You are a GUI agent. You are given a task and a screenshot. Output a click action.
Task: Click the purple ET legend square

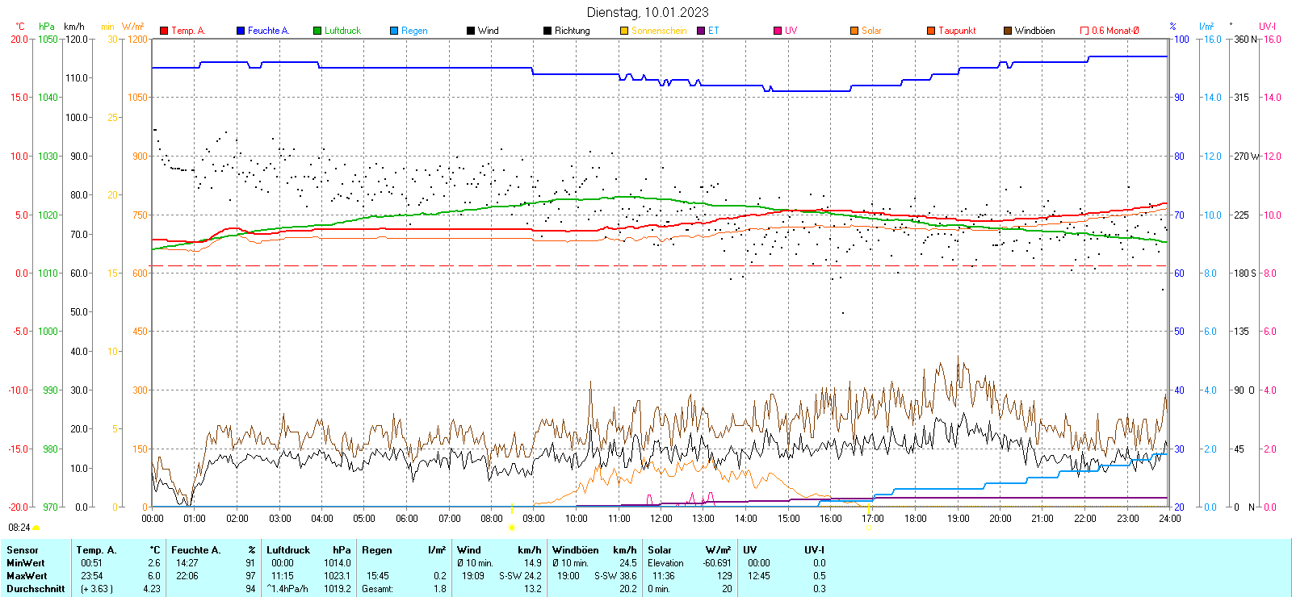tap(701, 31)
